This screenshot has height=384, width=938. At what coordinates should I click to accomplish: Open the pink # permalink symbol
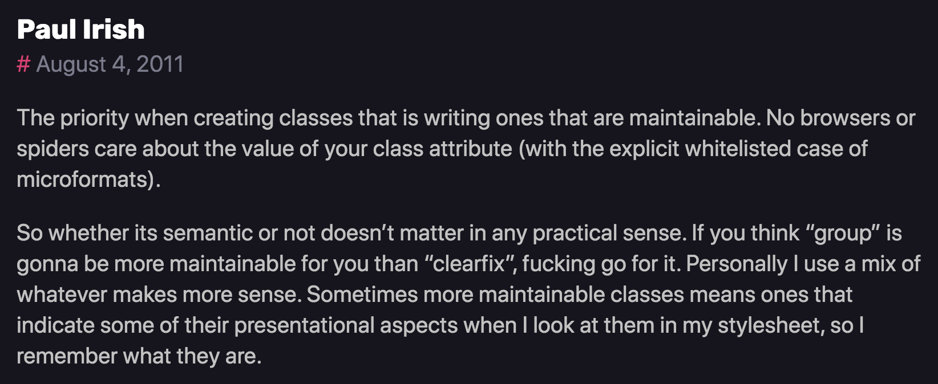click(x=23, y=64)
